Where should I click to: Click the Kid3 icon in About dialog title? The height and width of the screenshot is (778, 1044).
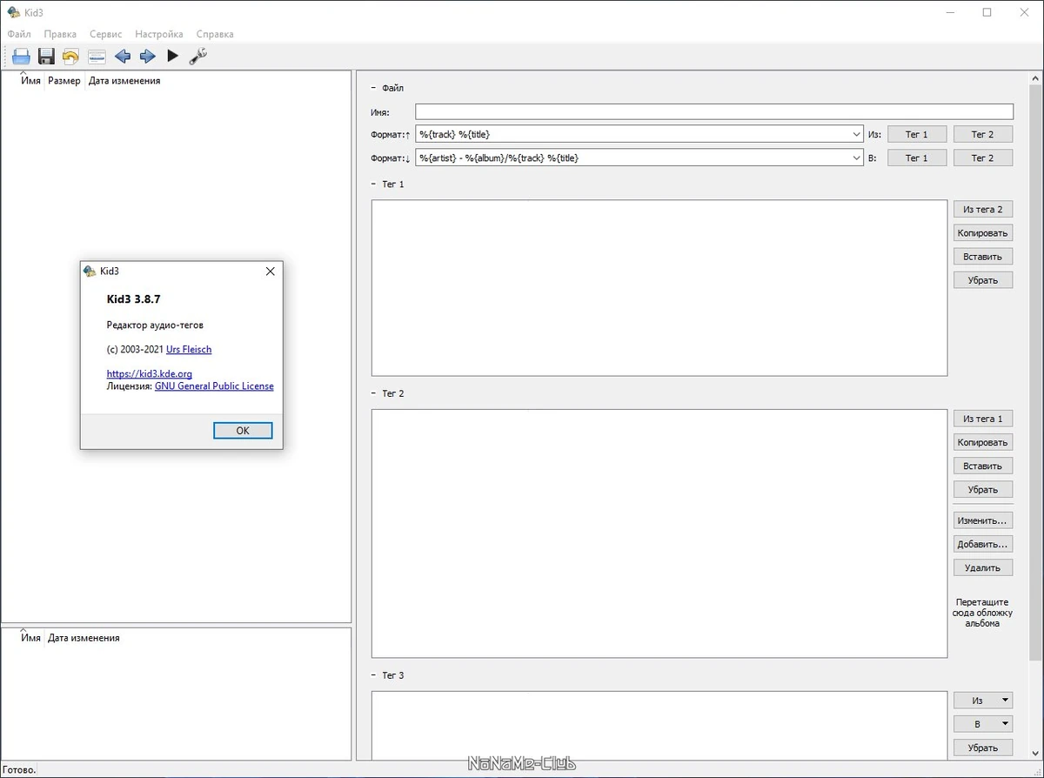(x=90, y=271)
